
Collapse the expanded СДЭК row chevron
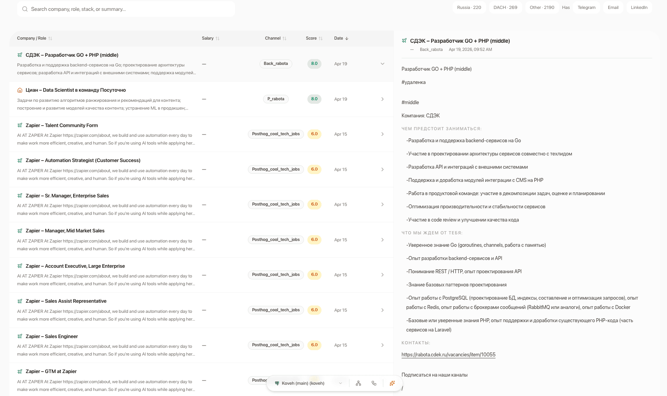point(382,63)
